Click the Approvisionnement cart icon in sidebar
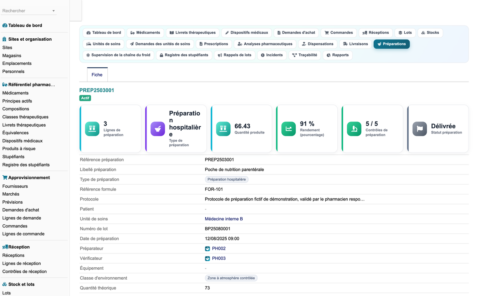Screen dimensions: 479x296 click(x=5, y=178)
